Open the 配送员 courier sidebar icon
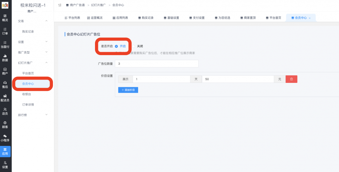 click(5, 98)
